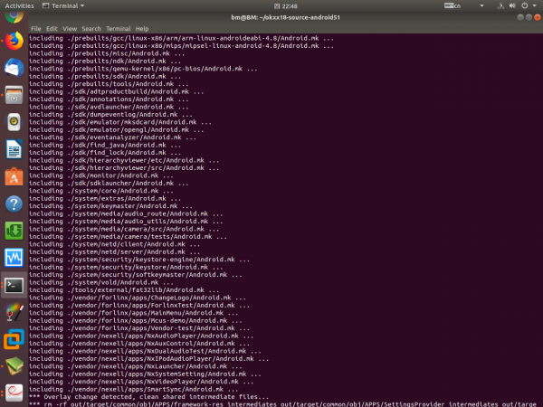Open the system status menu arrow
This screenshot has height=407, width=543.
coord(536,5)
